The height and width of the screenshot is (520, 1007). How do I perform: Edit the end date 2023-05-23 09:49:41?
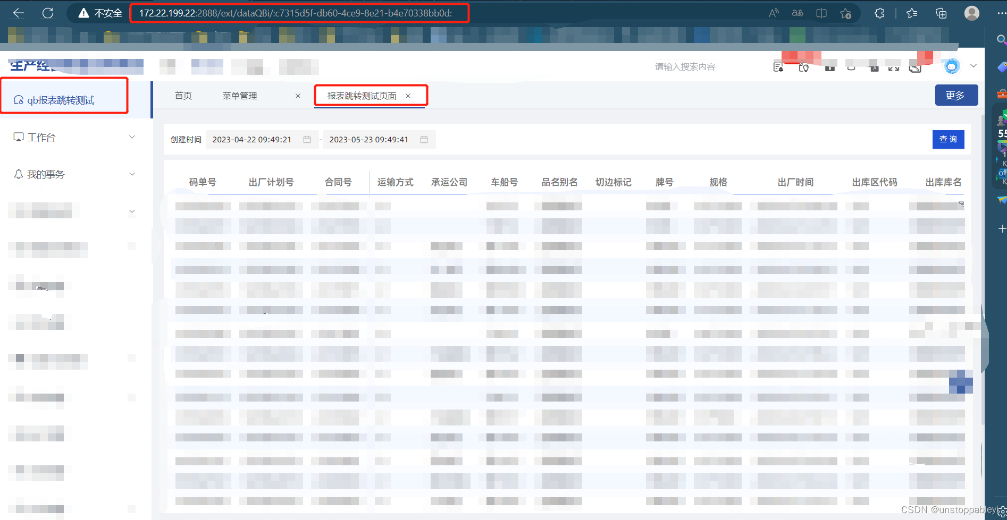click(x=369, y=140)
